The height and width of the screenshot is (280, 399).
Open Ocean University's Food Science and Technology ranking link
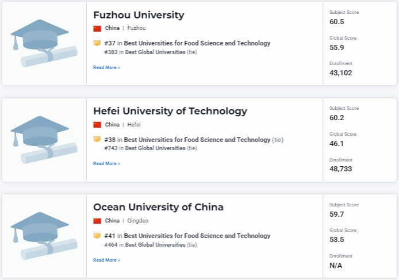click(x=197, y=236)
